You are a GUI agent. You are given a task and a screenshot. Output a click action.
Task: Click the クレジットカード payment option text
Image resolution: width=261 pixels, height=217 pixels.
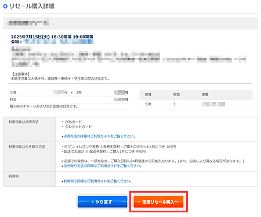78,127
